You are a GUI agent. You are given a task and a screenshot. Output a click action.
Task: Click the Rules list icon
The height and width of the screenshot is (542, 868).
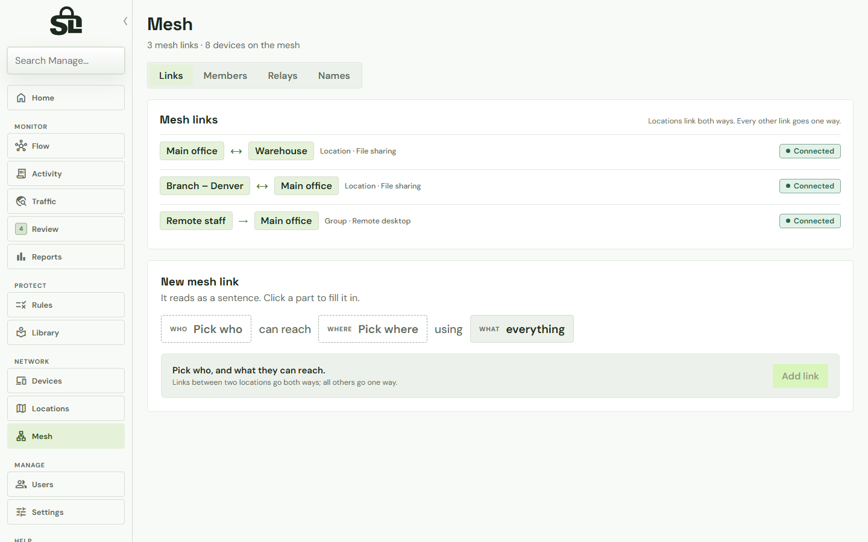[x=21, y=305]
